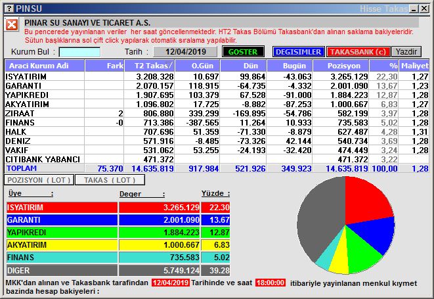This screenshot has height=299, width=434.
Task: Click the TAKASBANK (c) button
Action: click(358, 52)
